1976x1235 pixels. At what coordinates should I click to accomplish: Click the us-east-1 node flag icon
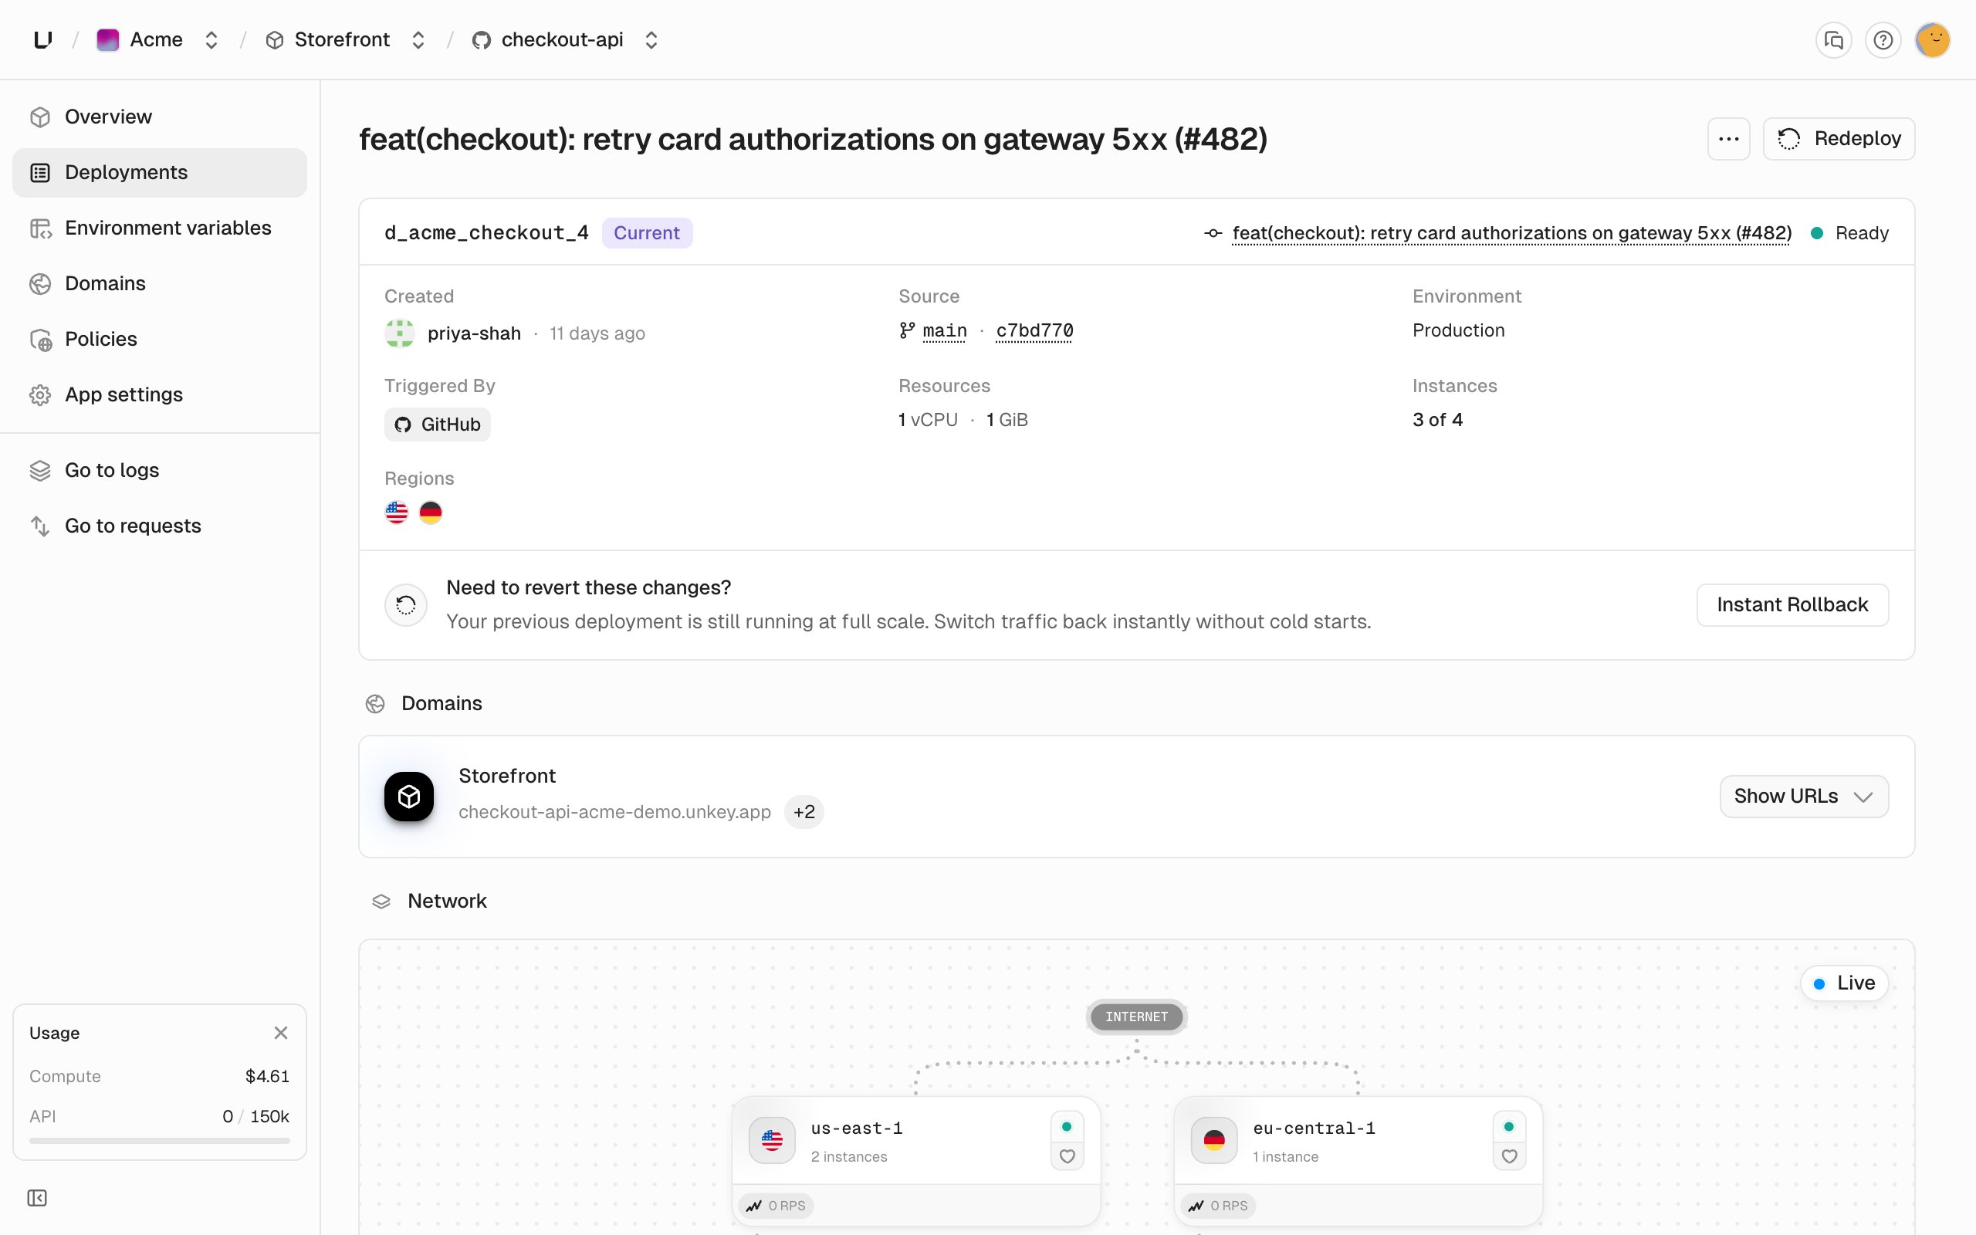[x=772, y=1140]
